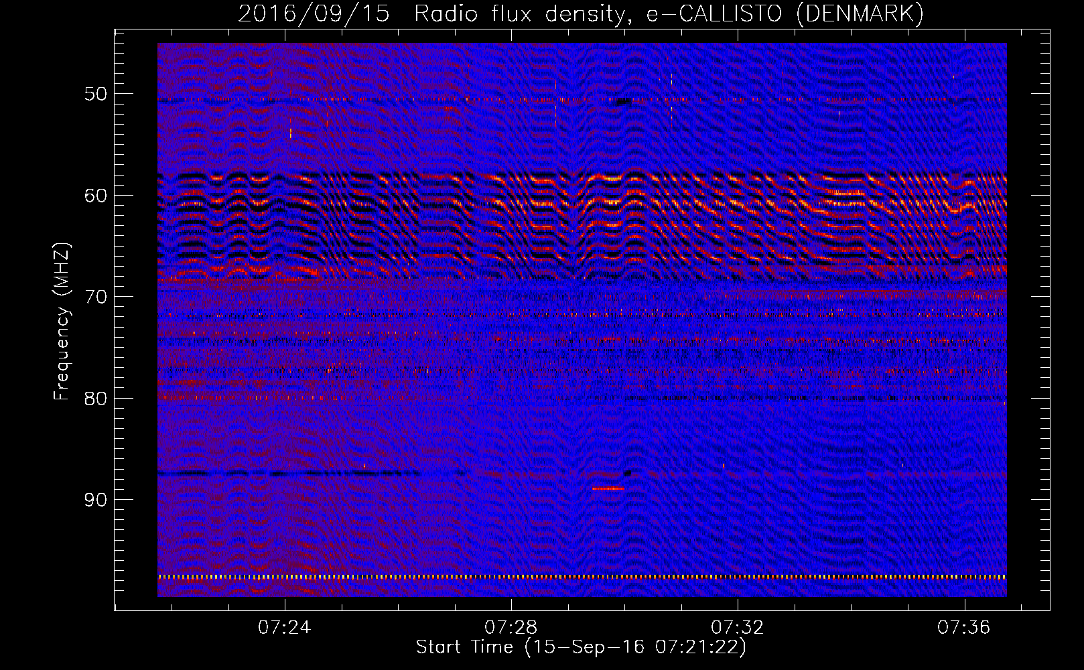Click the 'Start Time (15-Sep-16 07:21:22)' label
This screenshot has height=670, width=1084.
coord(581,647)
